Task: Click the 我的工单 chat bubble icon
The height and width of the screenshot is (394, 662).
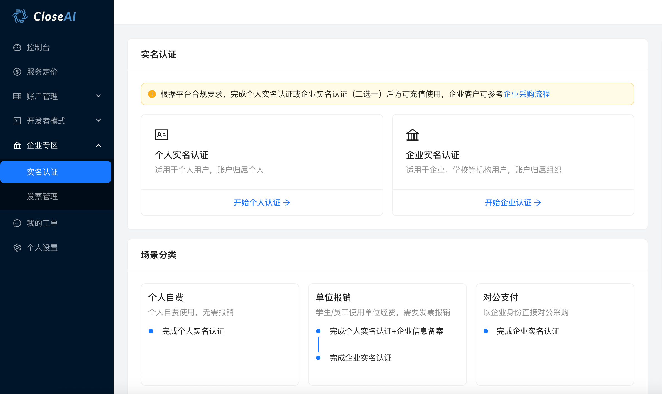Action: click(x=17, y=223)
